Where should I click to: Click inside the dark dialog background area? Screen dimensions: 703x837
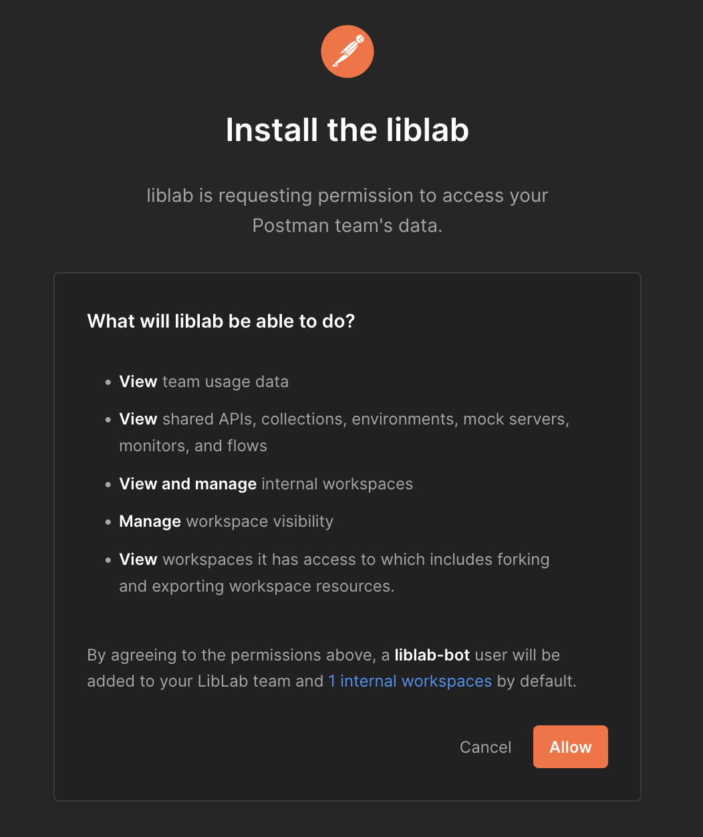click(347, 819)
